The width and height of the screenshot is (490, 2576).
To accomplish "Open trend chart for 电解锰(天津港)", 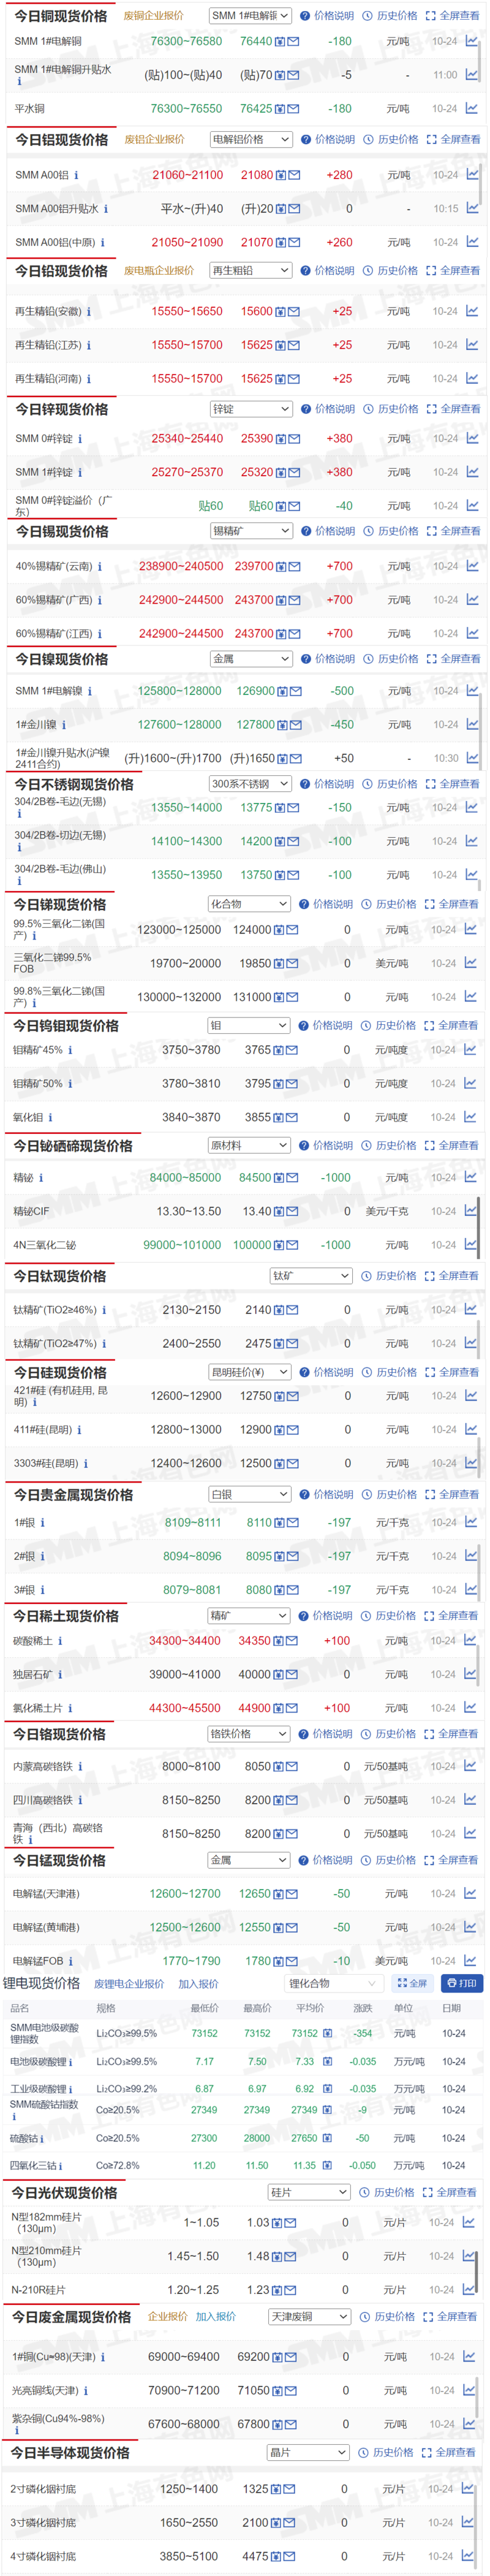I will (x=469, y=1893).
